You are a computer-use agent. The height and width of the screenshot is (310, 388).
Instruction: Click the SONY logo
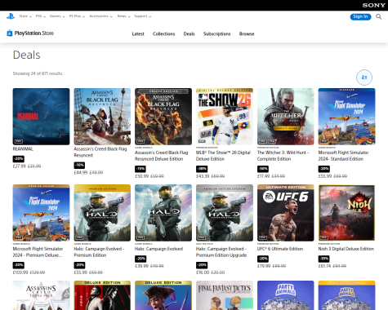tap(373, 5)
